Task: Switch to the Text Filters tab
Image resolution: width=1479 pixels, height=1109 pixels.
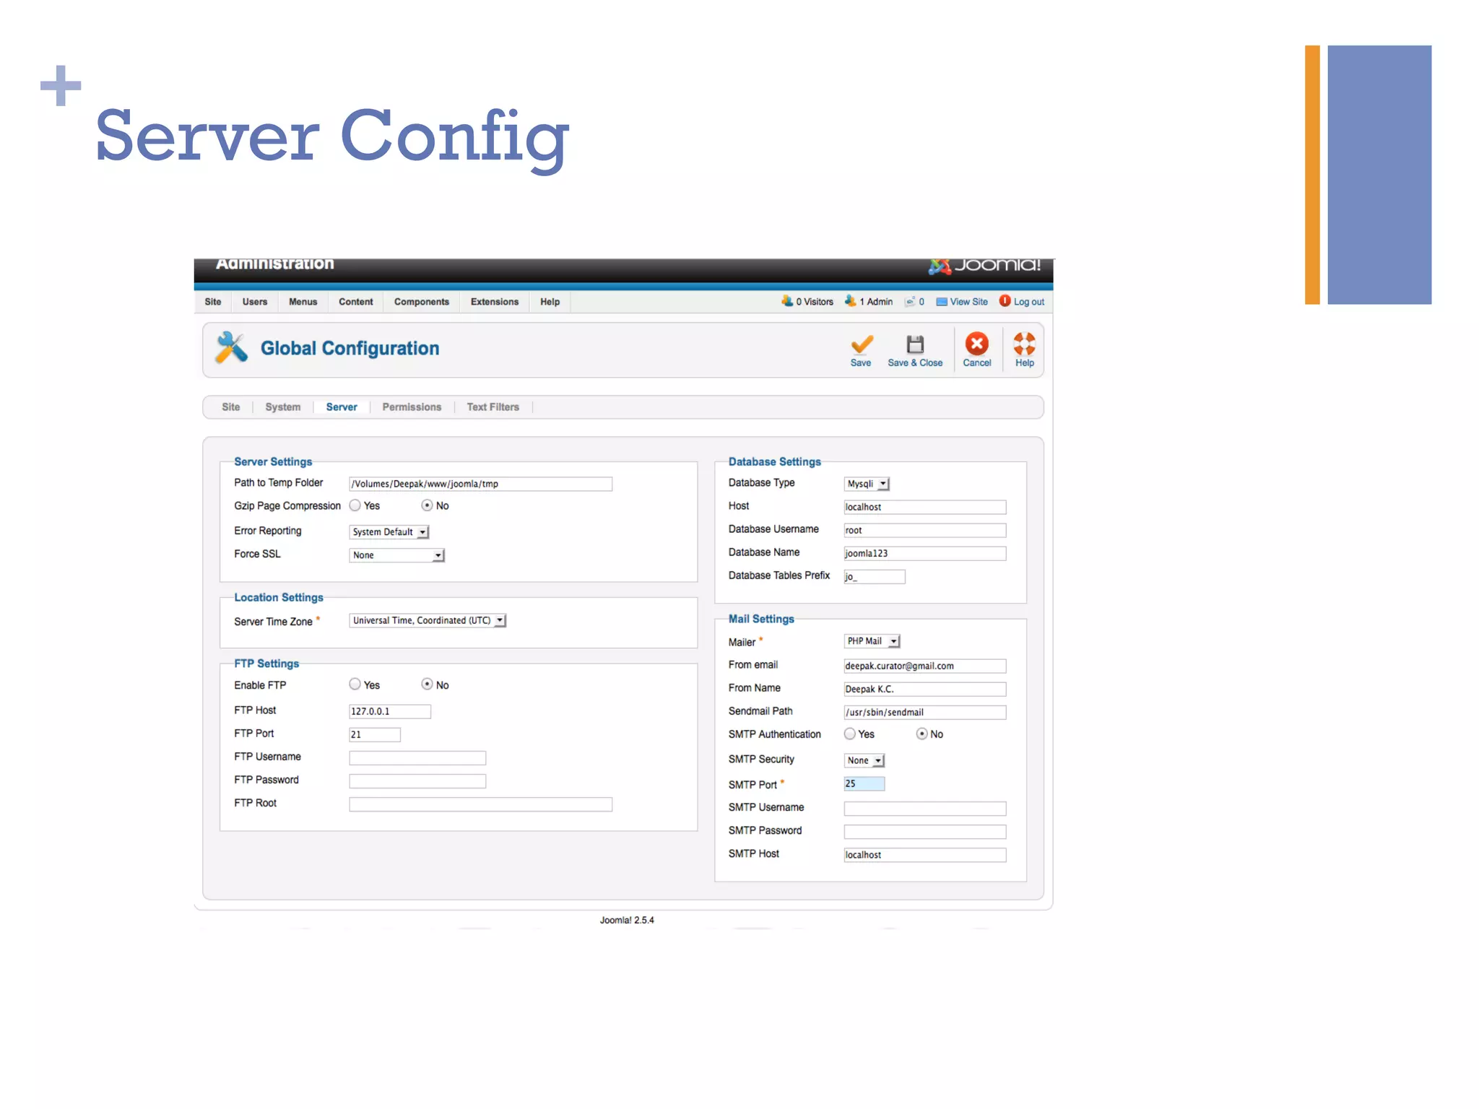Action: pos(493,407)
